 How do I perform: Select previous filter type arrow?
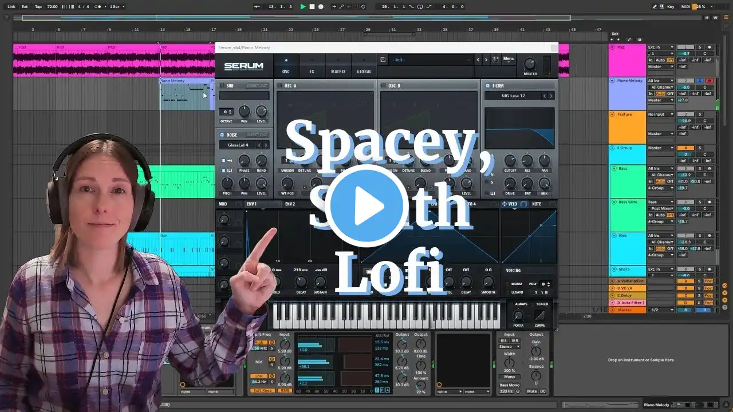tap(545, 96)
